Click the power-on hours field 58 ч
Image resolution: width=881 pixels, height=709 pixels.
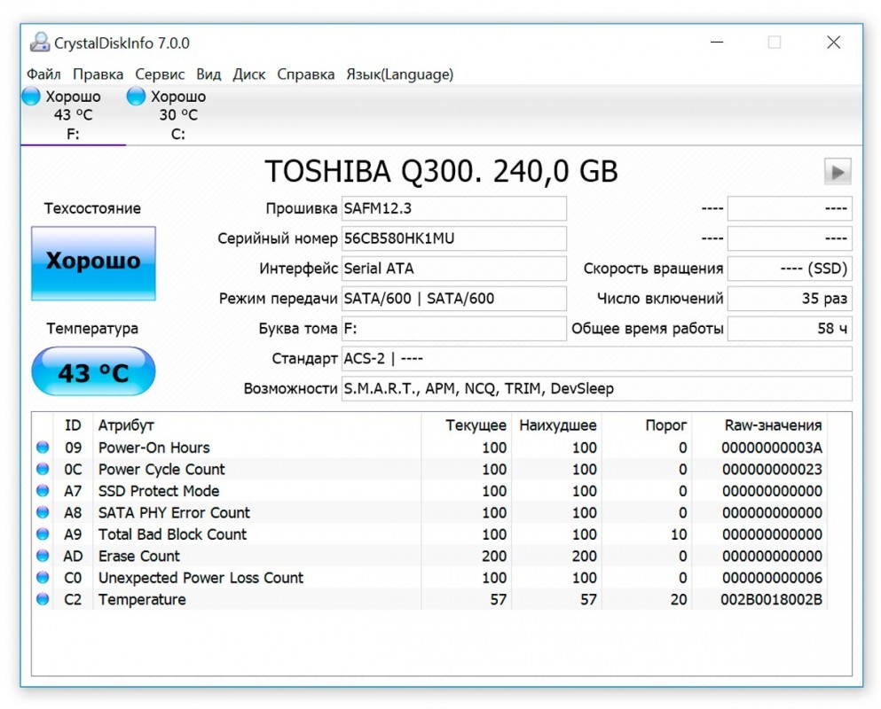click(x=790, y=329)
